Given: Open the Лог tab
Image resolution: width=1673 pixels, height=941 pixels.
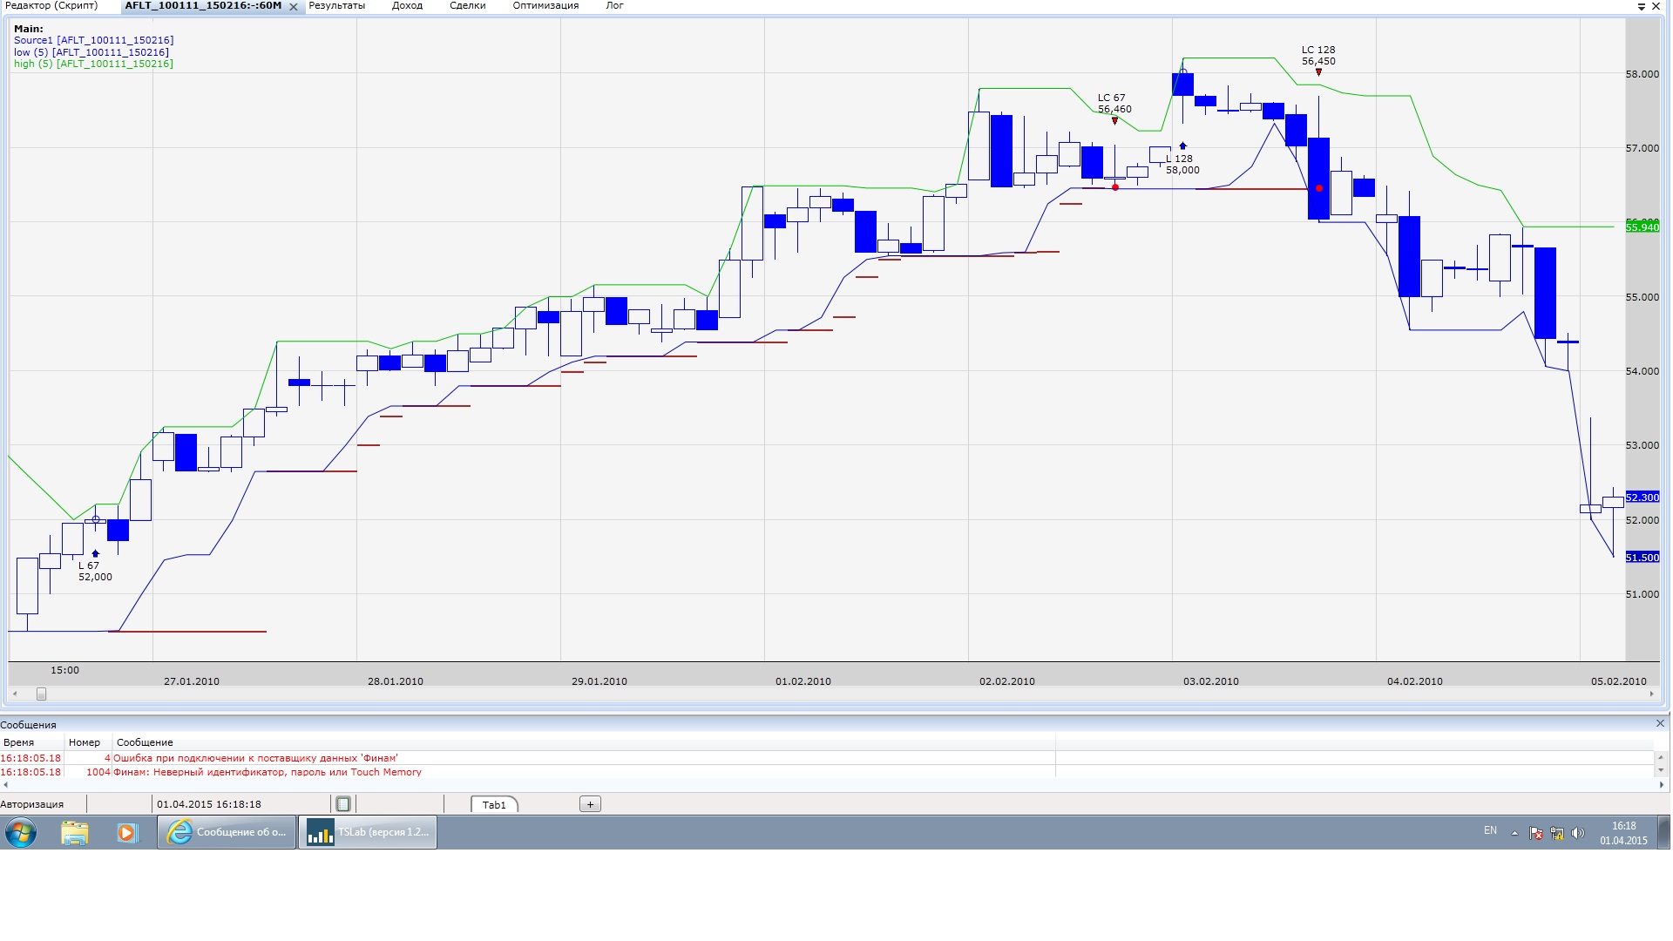Looking at the screenshot, I should click(614, 6).
